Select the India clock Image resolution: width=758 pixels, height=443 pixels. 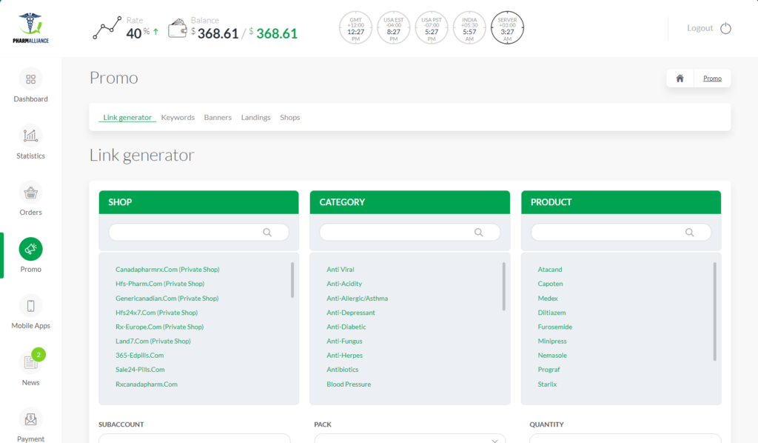pyautogui.click(x=469, y=28)
